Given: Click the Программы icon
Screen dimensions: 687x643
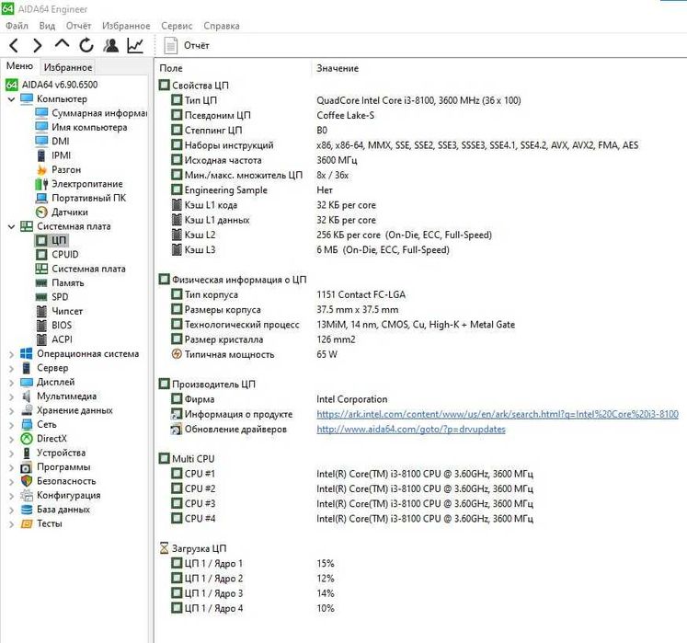Looking at the screenshot, I should (x=27, y=467).
